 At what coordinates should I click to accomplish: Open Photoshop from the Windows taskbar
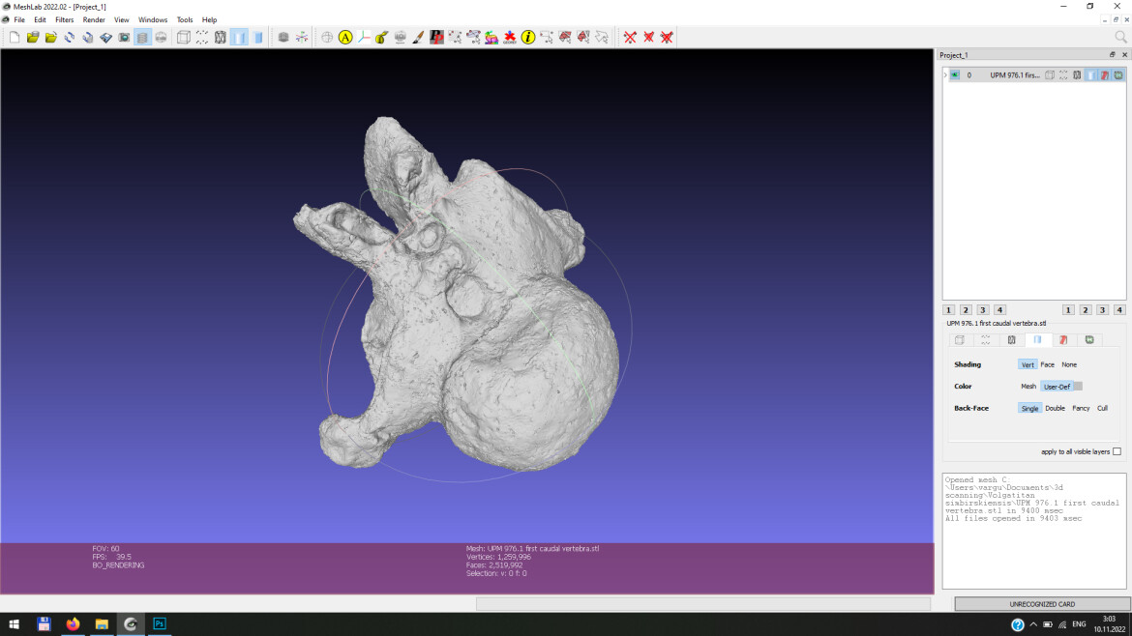(160, 624)
